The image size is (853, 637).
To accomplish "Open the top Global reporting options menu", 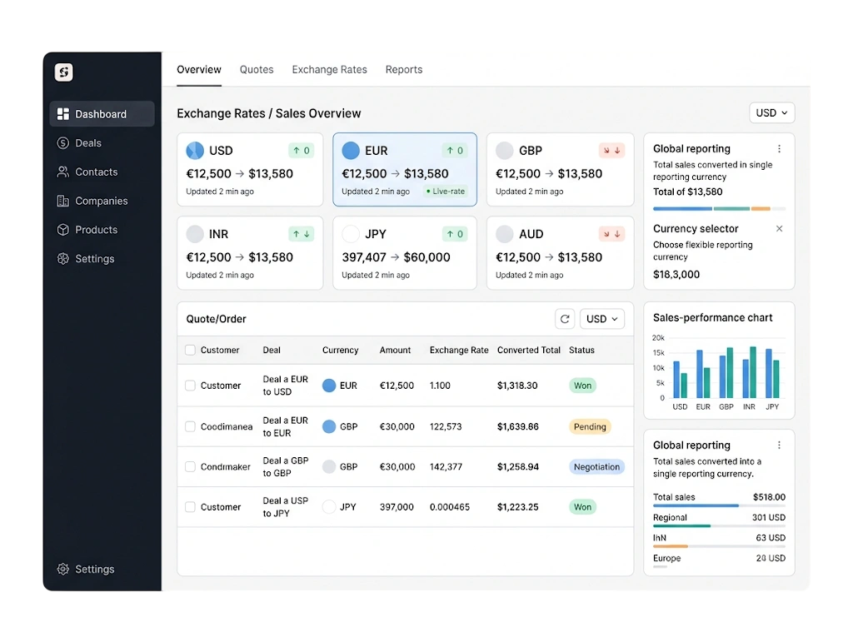I will coord(779,149).
